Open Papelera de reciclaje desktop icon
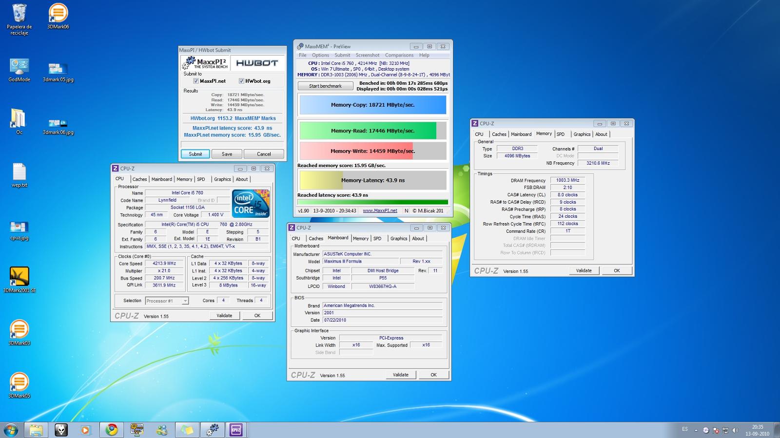This screenshot has width=780, height=438. tap(19, 19)
